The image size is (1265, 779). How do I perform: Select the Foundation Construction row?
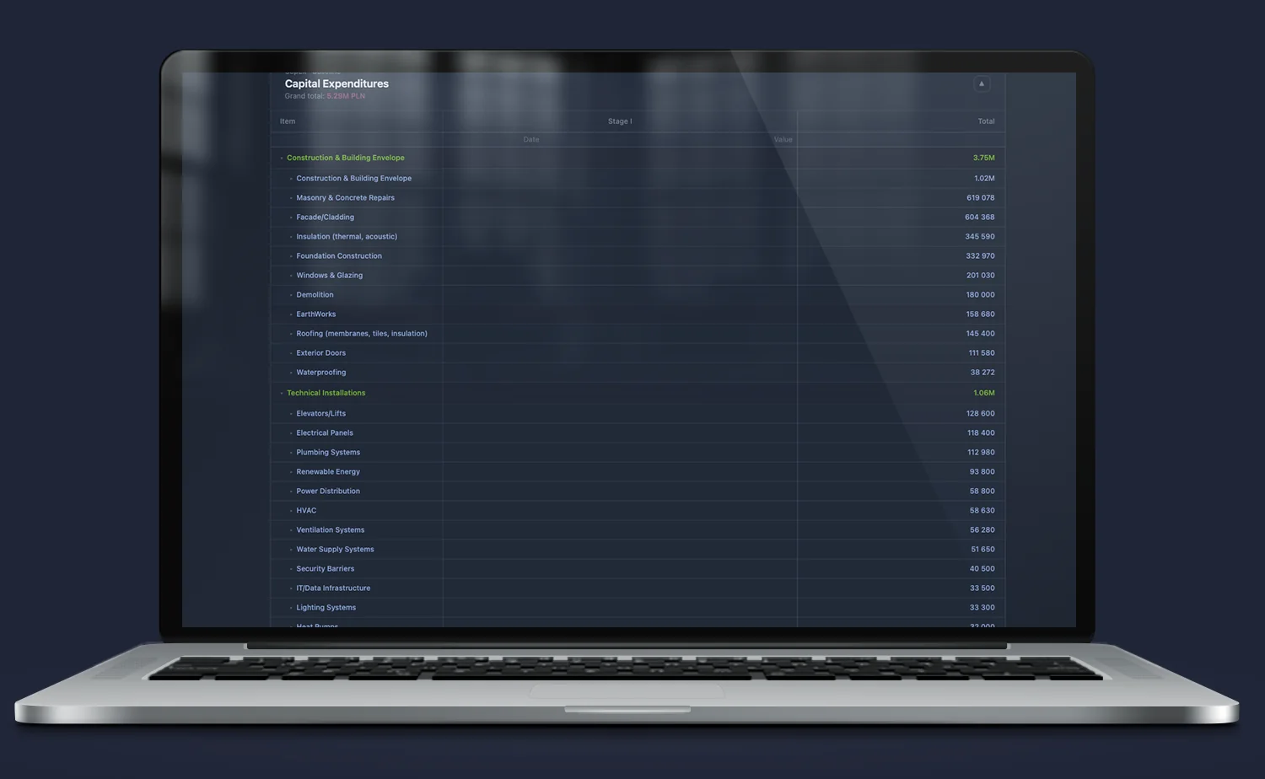638,256
